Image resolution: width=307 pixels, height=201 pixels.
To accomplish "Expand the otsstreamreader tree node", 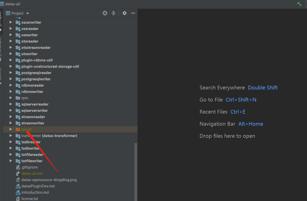I will tap(11, 48).
